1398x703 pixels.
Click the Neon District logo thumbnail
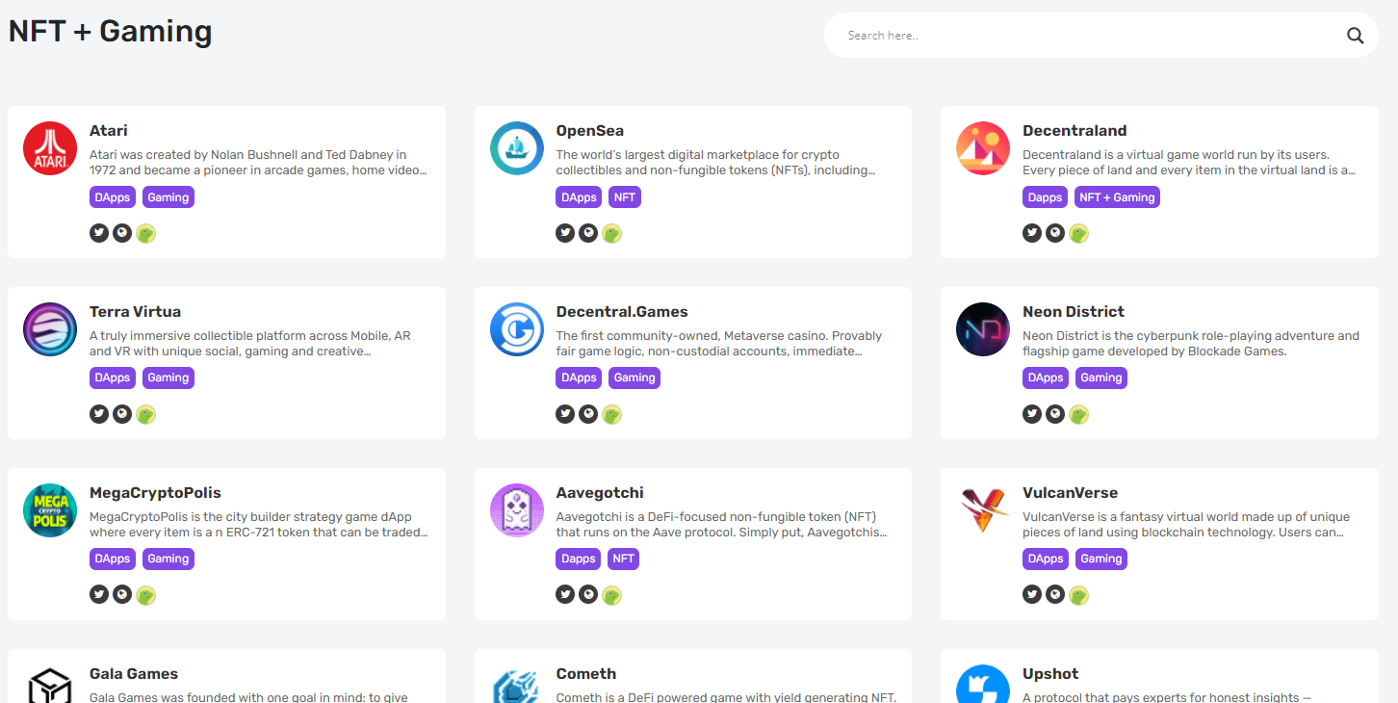point(983,329)
